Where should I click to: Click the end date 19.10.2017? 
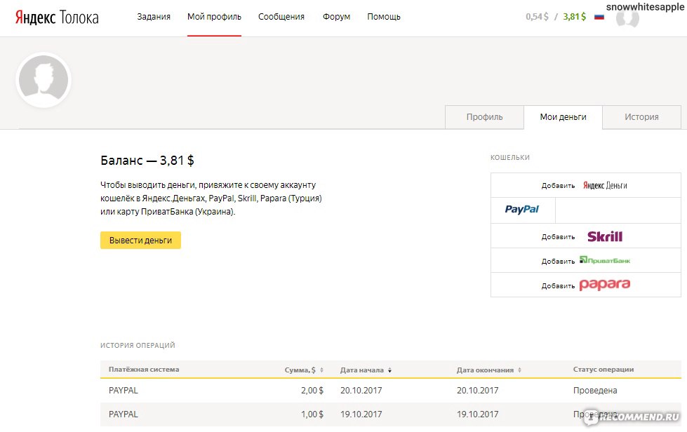pyautogui.click(x=478, y=414)
